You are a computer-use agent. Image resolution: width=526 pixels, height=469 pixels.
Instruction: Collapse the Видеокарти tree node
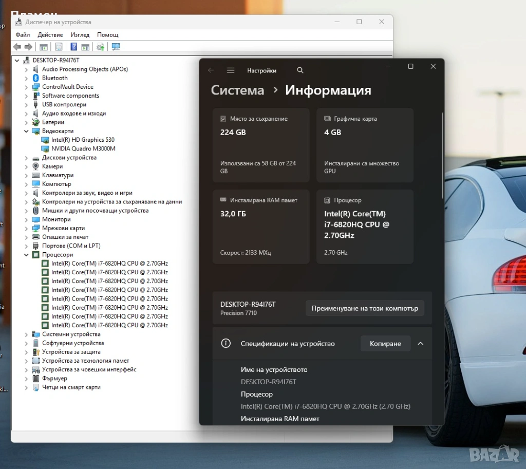[26, 131]
